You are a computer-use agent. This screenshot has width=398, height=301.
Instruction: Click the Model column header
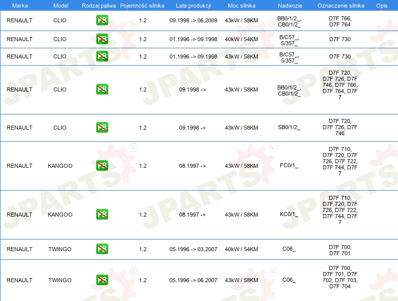click(61, 6)
